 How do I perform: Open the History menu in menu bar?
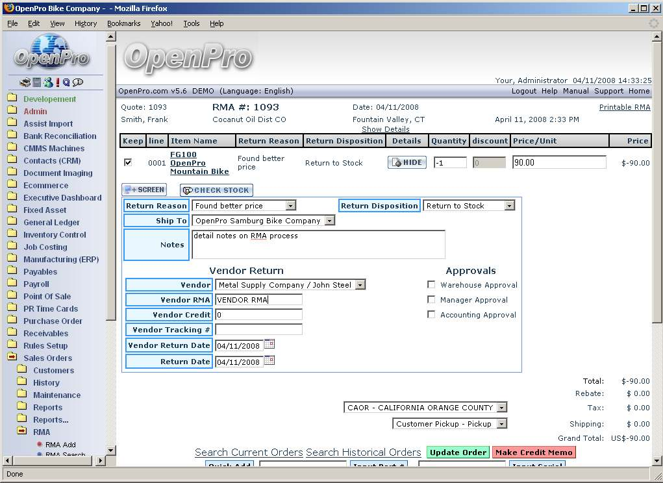pyautogui.click(x=85, y=23)
